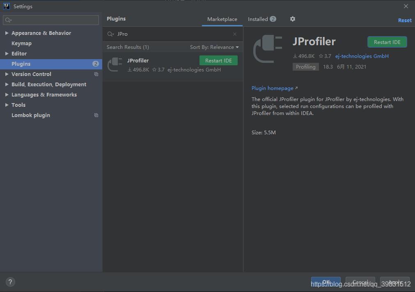Click the 3.7 rating in plugin details

coord(325,56)
